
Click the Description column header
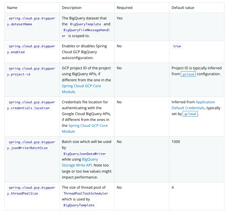click(x=72, y=8)
